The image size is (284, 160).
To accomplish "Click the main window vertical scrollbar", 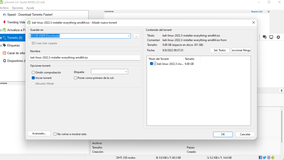I will [282, 127].
